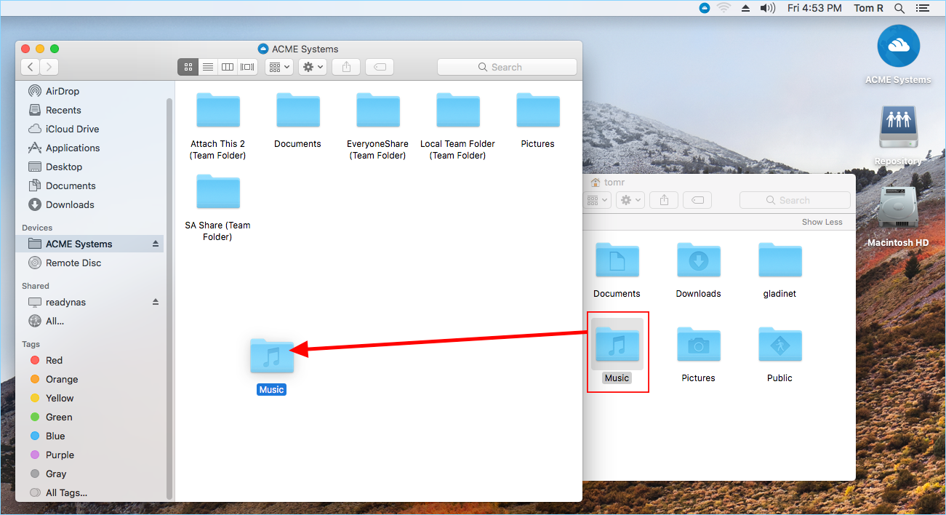The width and height of the screenshot is (946, 515).
Task: Eject the ACME Systems device in sidebar
Action: [x=155, y=244]
